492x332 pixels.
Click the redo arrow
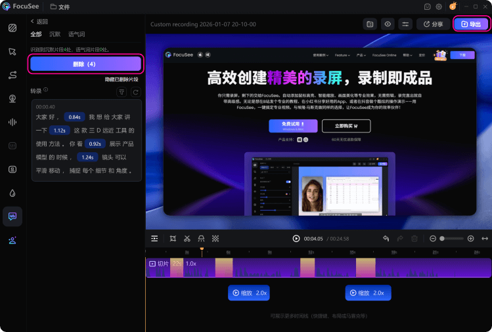coord(400,239)
